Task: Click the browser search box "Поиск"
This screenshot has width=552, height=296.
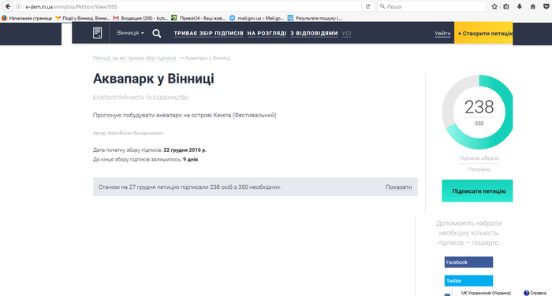Action: (431, 6)
